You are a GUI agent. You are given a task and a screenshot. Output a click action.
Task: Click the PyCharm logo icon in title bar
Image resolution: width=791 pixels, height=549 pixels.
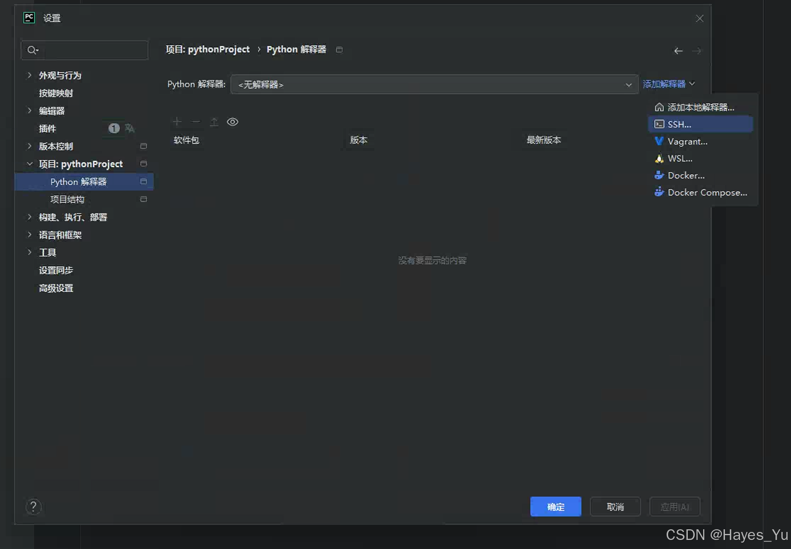[x=29, y=18]
